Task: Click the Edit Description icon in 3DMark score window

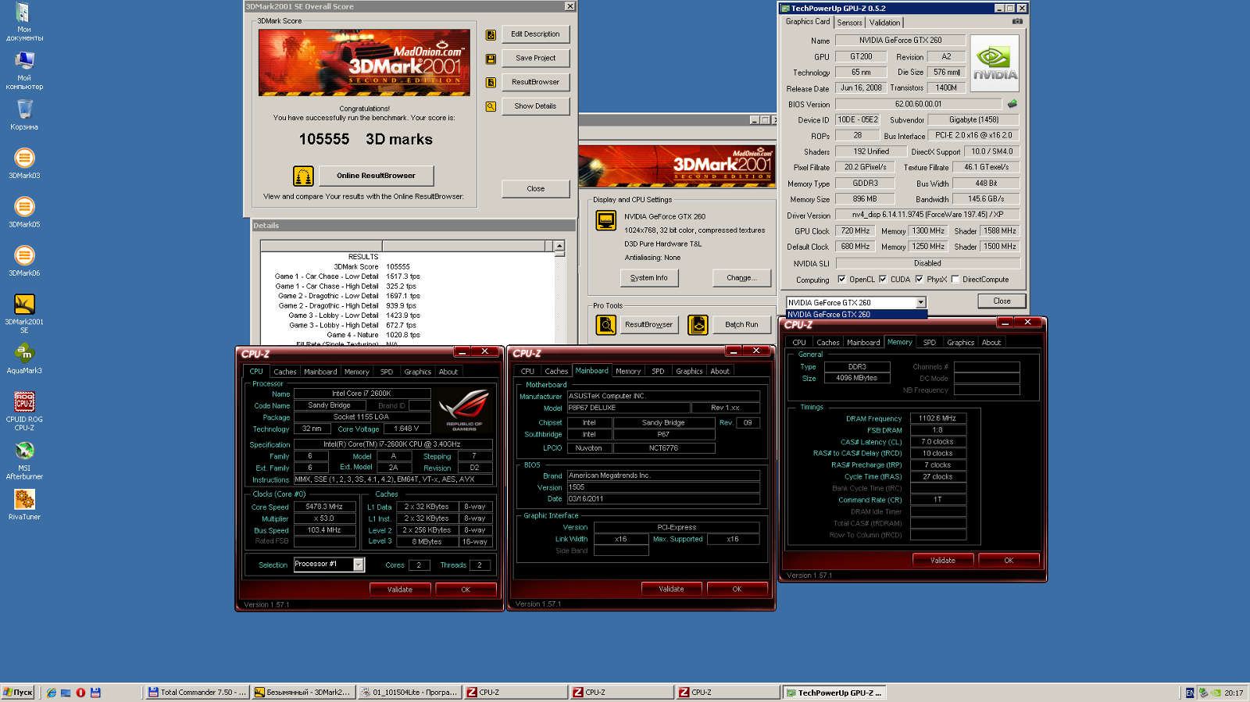Action: point(491,35)
